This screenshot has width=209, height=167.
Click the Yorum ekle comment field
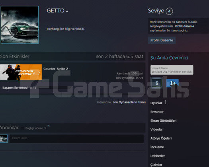point(77,139)
